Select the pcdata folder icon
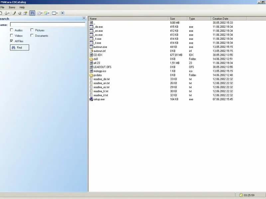This screenshot has height=199, width=266. coord(91,75)
